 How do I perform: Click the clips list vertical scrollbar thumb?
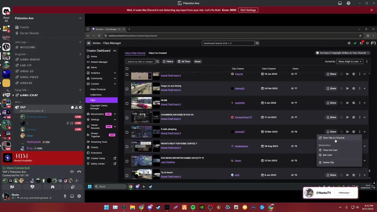[369, 171]
